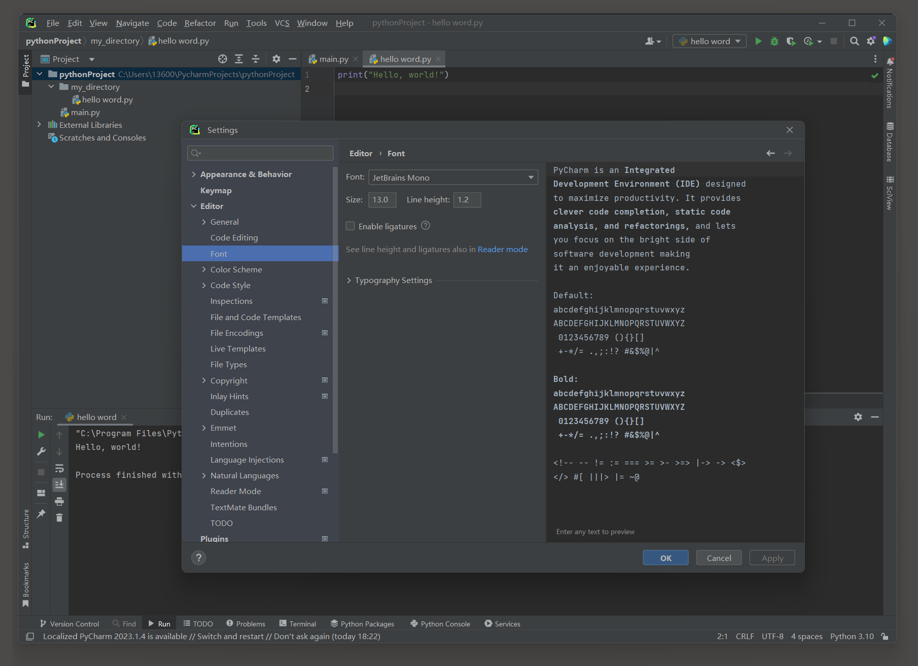Click the Code With Me user icon
918x666 pixels.
pyautogui.click(x=653, y=41)
